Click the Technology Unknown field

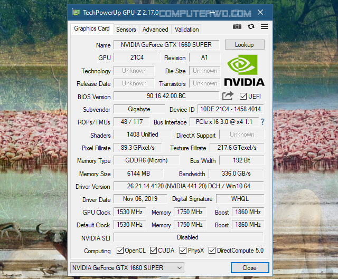pyautogui.click(x=134, y=71)
